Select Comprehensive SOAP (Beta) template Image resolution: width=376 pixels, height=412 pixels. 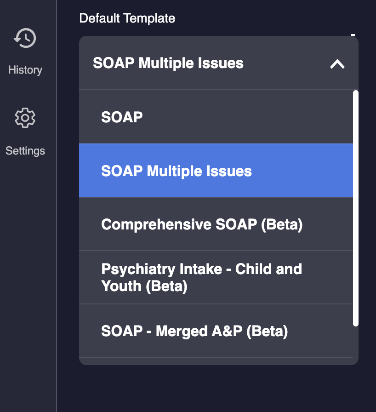point(202,225)
